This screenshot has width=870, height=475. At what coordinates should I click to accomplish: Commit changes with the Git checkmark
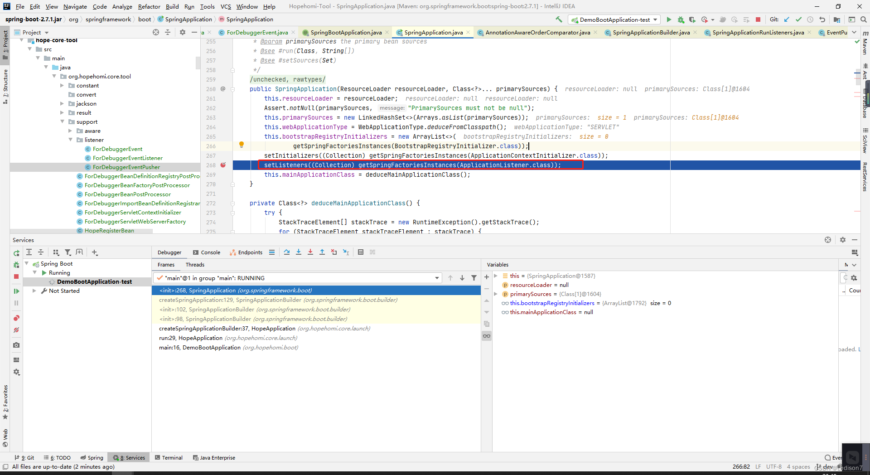(x=798, y=19)
